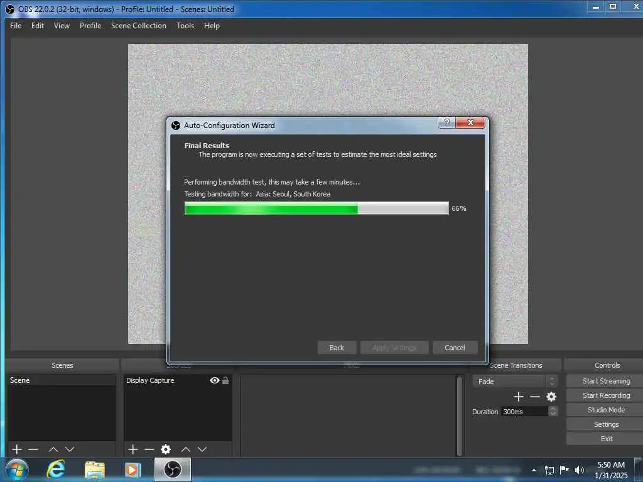Add a new source with plus icon
Viewport: 643px width, 482px height.
(133, 449)
